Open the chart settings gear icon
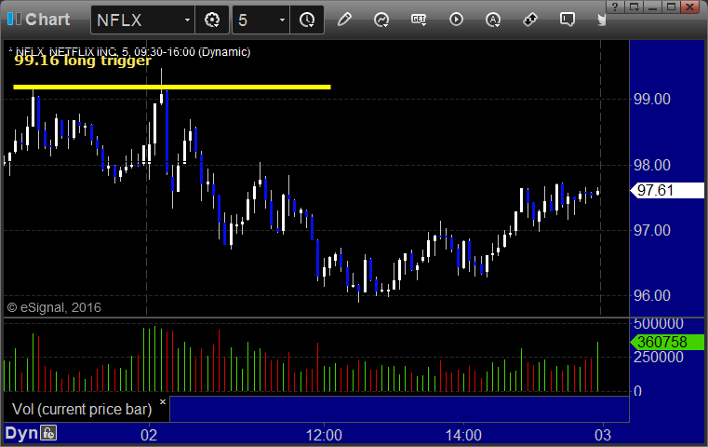This screenshot has width=708, height=447. (212, 20)
